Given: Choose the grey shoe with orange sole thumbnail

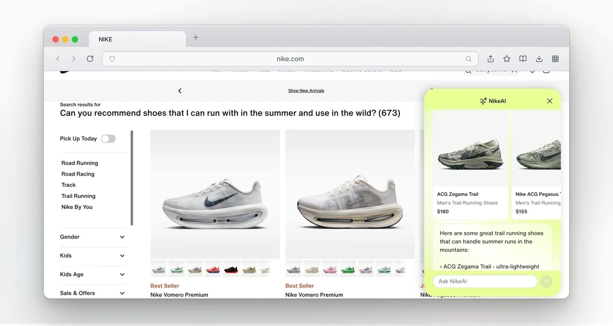Looking at the screenshot, I should click(x=195, y=269).
